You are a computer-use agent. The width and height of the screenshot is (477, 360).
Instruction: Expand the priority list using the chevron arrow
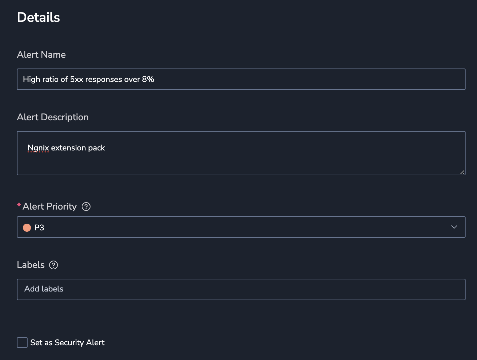454,227
